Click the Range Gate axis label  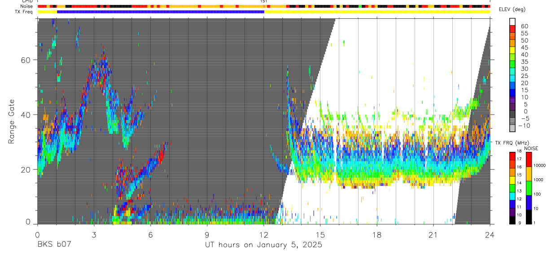coord(11,122)
